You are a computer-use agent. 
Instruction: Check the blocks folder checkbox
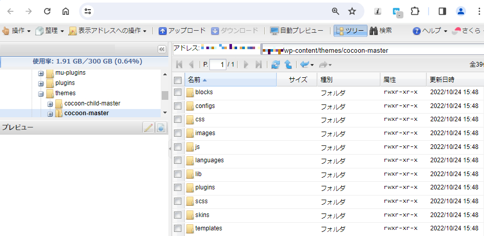(178, 92)
